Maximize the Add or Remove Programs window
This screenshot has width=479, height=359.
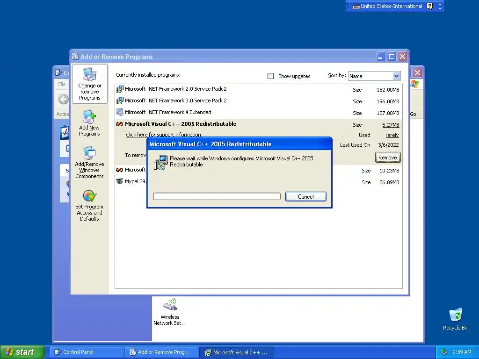pyautogui.click(x=392, y=57)
